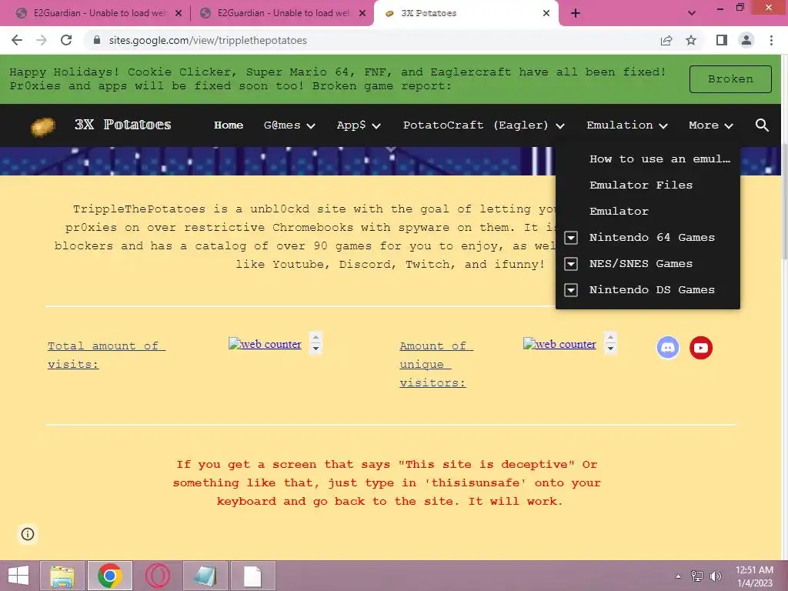The height and width of the screenshot is (591, 788).
Task: Click the taskbar clock showing 12:51 AM
Action: click(754, 576)
